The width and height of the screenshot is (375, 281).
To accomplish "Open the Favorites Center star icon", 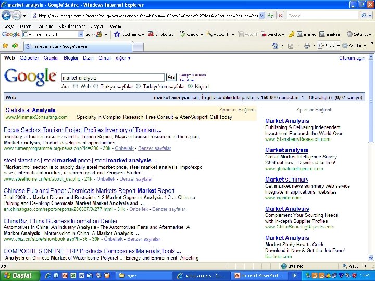I will pyautogui.click(x=5, y=46).
